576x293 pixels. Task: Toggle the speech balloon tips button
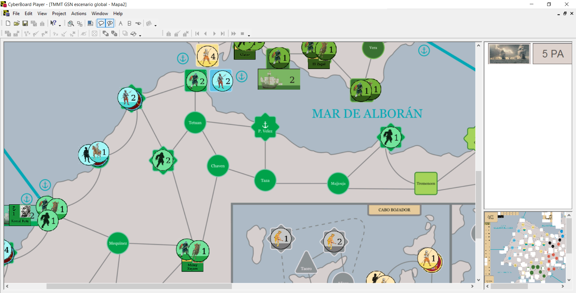coord(101,23)
